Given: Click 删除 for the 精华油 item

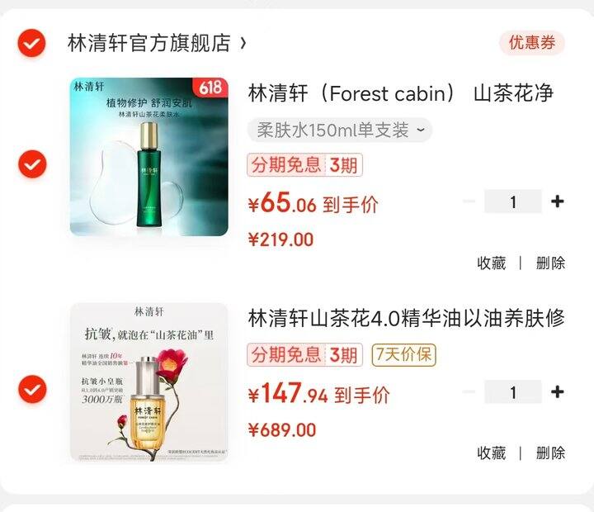Looking at the screenshot, I should pos(550,453).
